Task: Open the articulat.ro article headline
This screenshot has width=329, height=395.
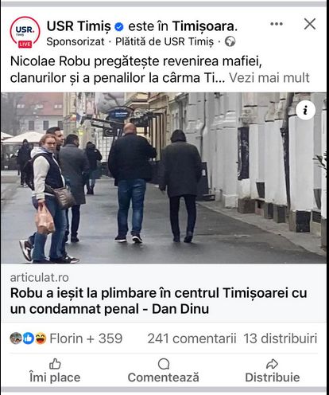Action: coord(158,301)
